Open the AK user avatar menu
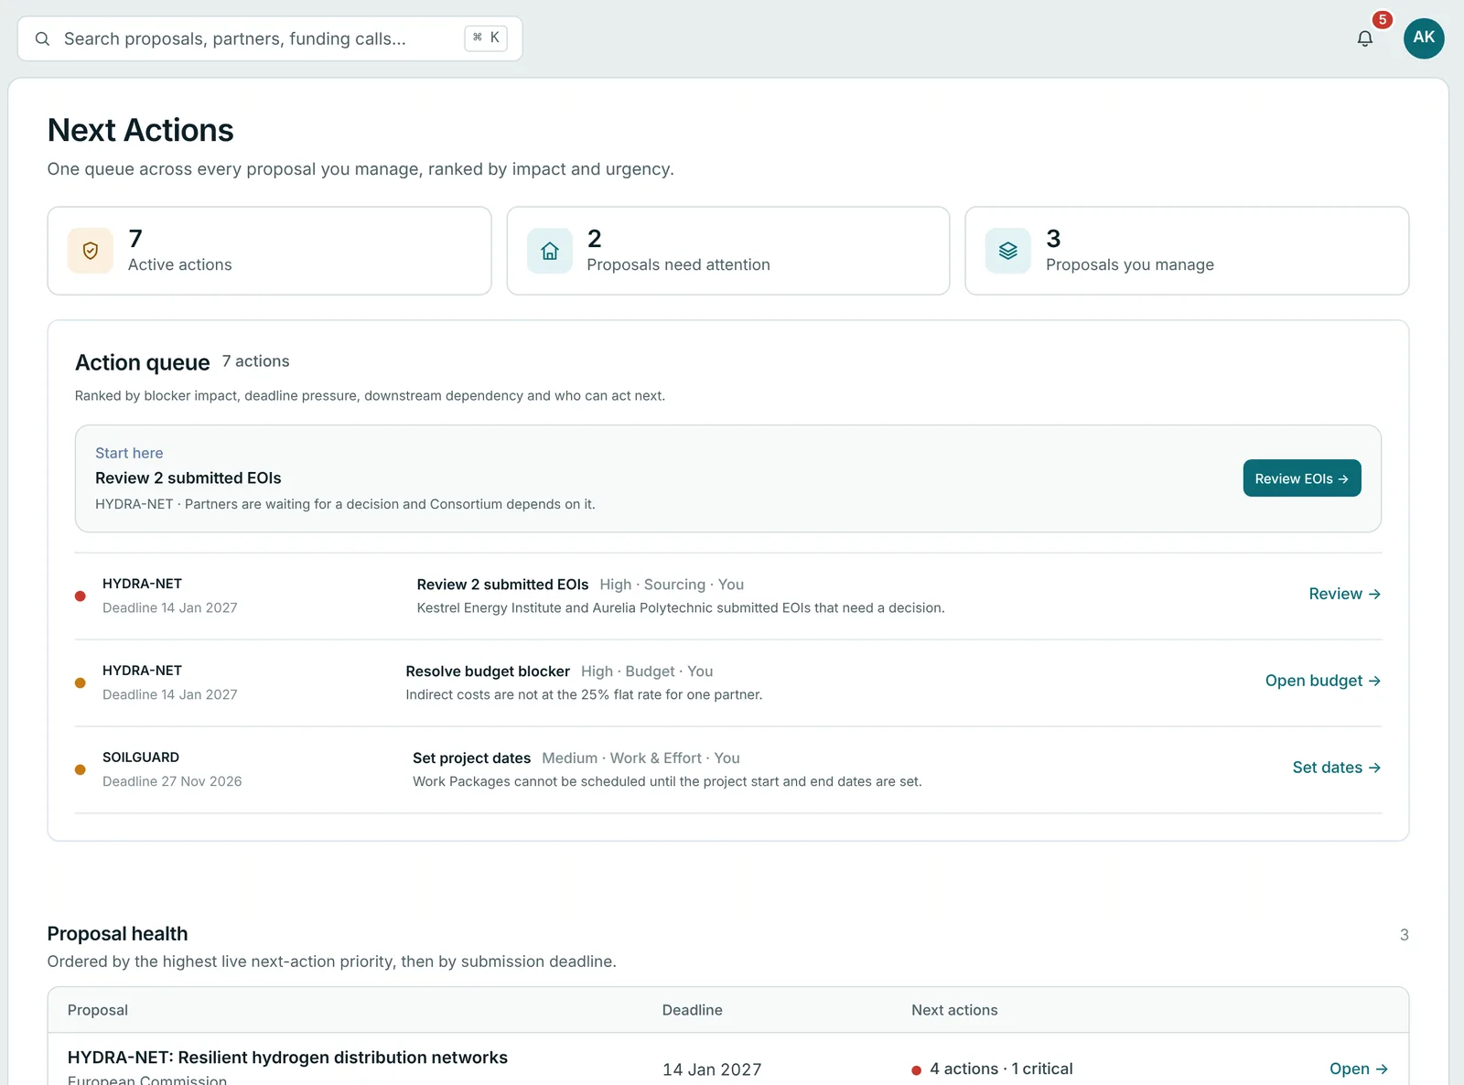Screen dimensions: 1464x1085 [1424, 38]
